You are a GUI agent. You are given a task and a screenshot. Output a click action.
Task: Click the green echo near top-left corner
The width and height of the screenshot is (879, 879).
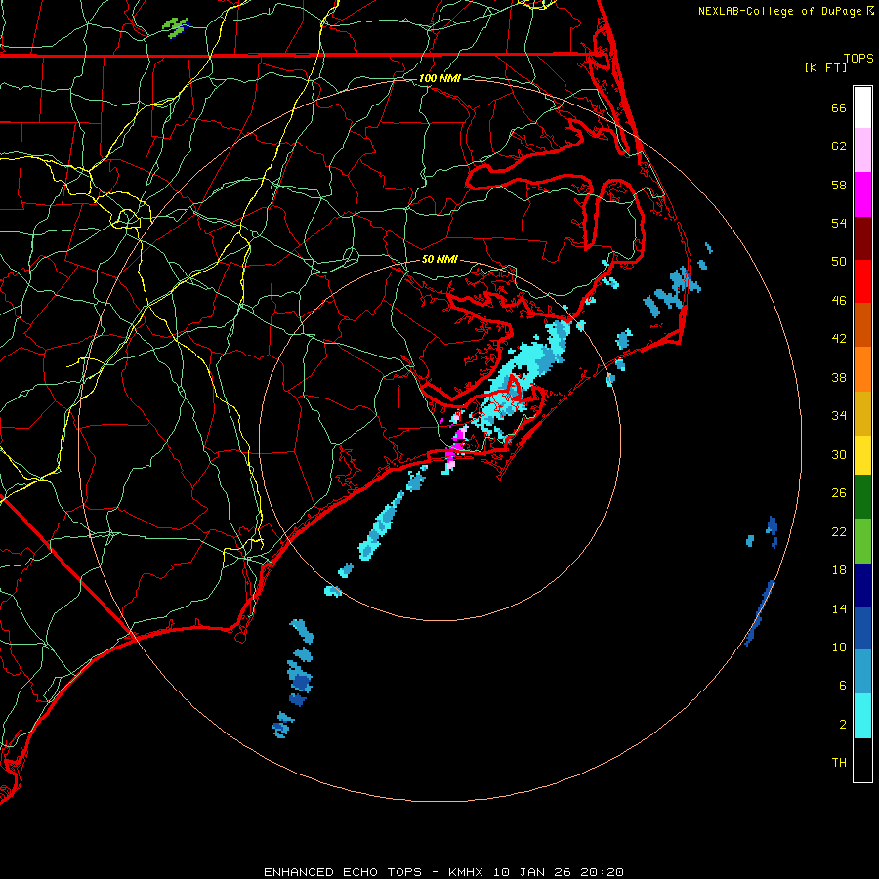point(176,27)
